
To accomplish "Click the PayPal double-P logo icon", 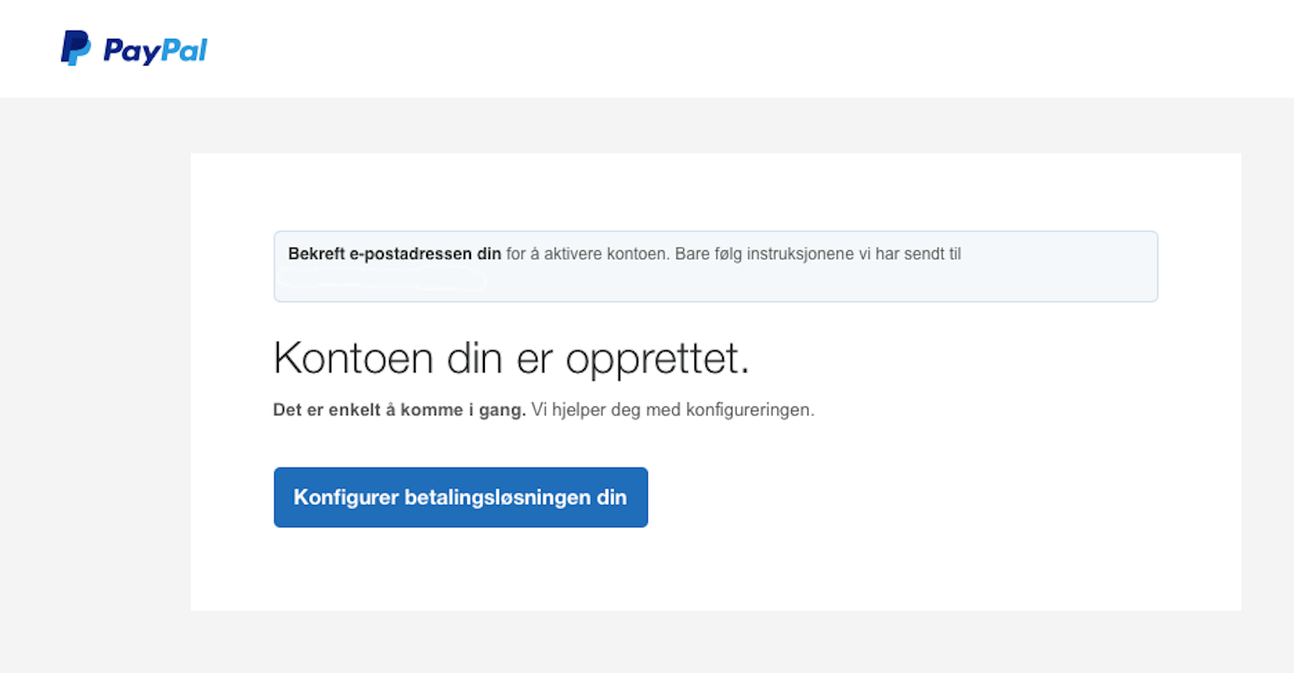I will click(75, 48).
